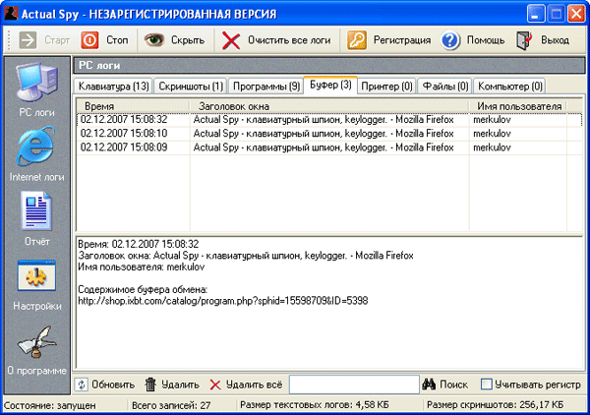The width and height of the screenshot is (590, 415).
Task: Click the Скрыть button label
Action: [x=188, y=40]
